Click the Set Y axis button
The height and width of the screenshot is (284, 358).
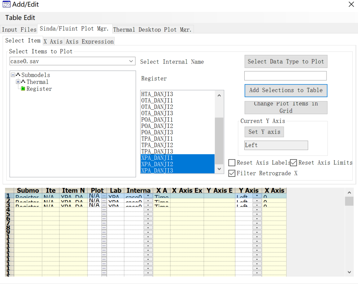264,132
